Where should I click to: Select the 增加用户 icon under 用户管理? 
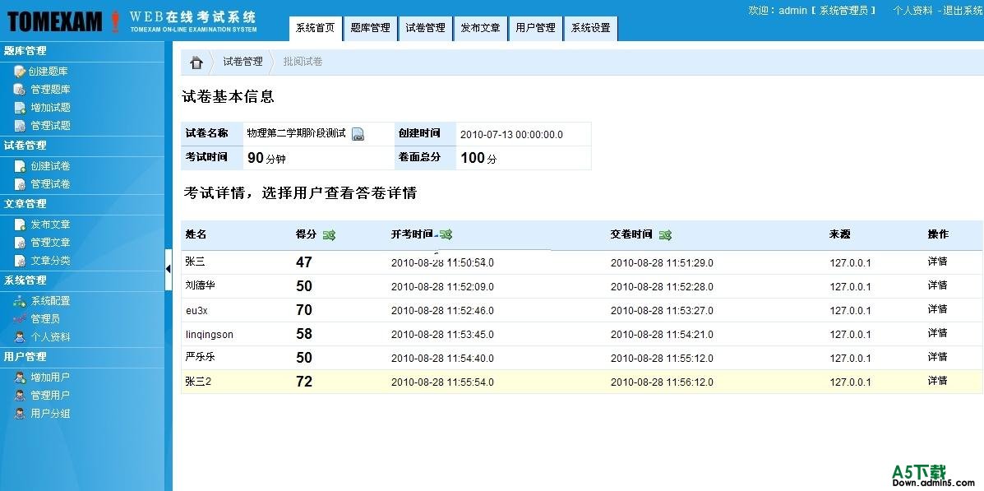point(20,377)
